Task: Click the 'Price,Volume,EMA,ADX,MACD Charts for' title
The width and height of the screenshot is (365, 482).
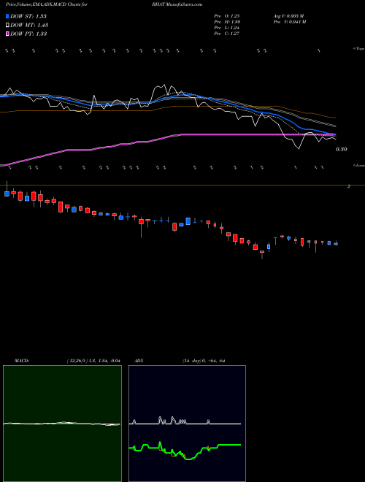Action: click(45, 4)
